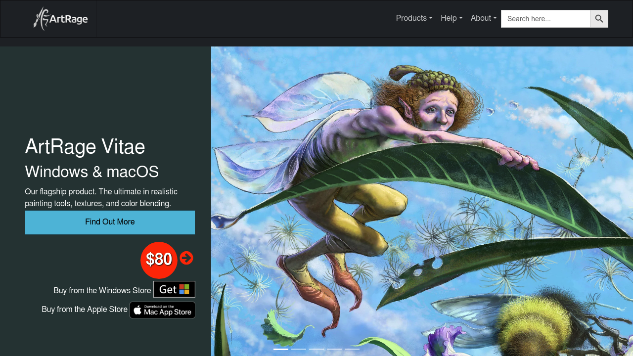Image resolution: width=633 pixels, height=356 pixels.
Task: Select the fourth carousel slide indicator
Action: [334, 349]
